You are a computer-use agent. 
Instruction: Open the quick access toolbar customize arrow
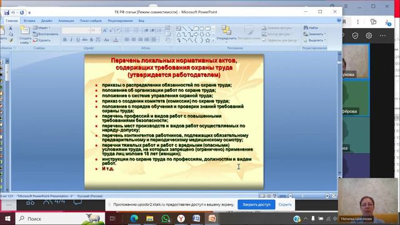click(x=29, y=12)
